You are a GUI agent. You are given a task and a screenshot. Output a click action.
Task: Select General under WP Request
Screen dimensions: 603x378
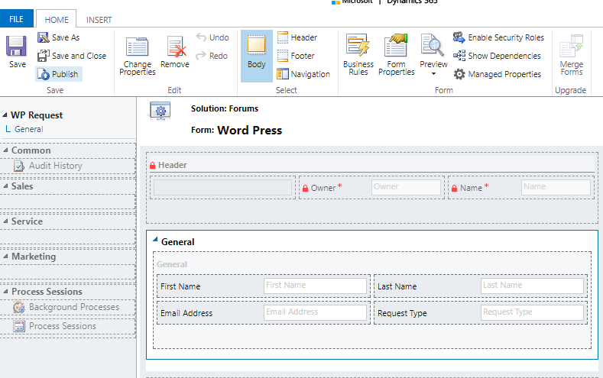pyautogui.click(x=29, y=129)
